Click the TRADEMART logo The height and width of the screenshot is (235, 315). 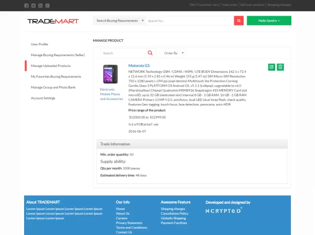[x=53, y=21]
